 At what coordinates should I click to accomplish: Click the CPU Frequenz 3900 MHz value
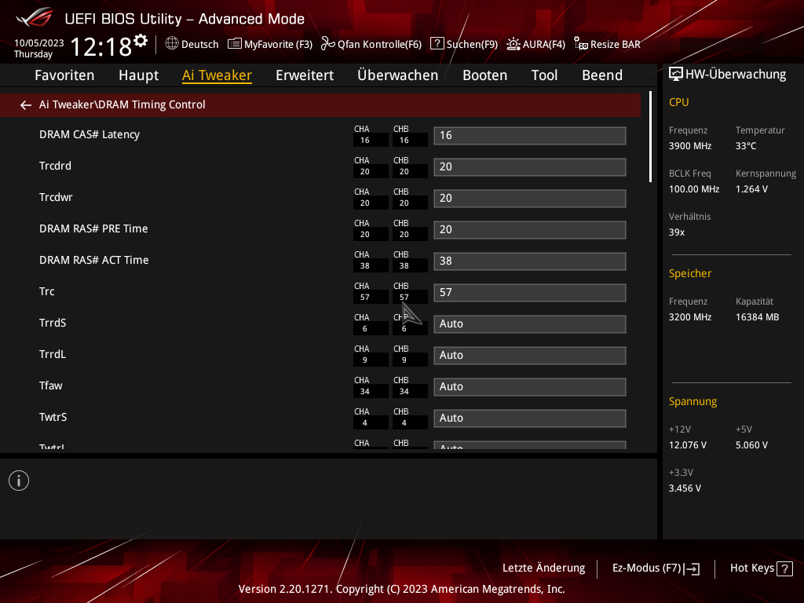click(x=690, y=146)
